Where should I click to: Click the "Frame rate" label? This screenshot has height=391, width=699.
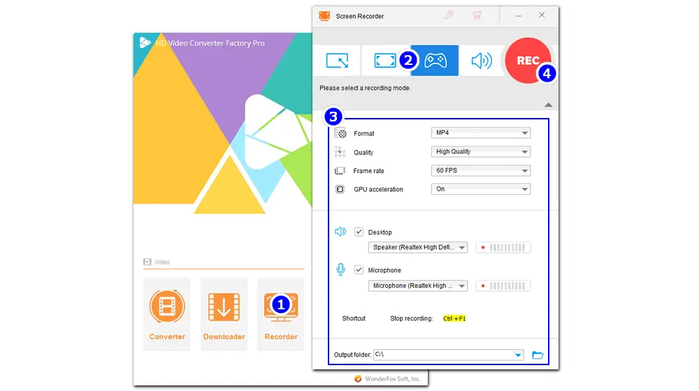tap(368, 171)
